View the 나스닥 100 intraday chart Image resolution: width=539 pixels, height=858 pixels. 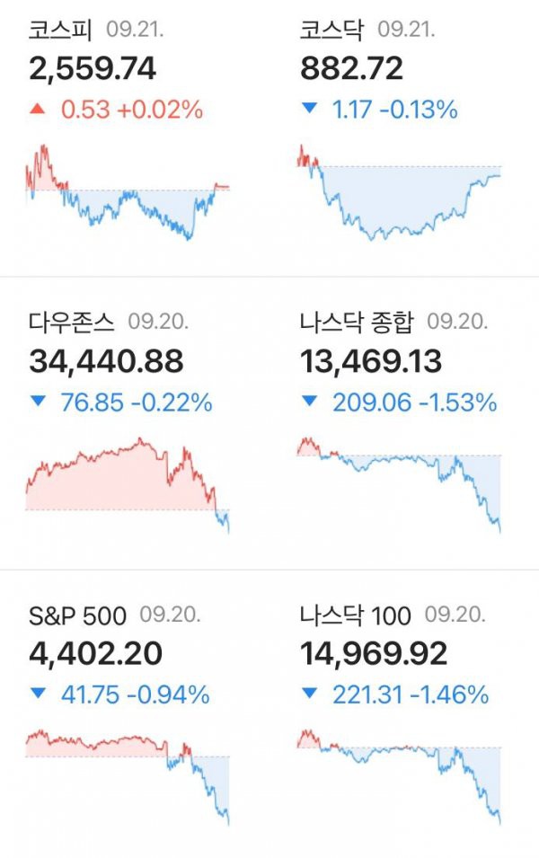399,777
